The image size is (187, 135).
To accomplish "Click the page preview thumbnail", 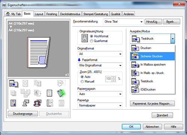I will coord(39,52).
